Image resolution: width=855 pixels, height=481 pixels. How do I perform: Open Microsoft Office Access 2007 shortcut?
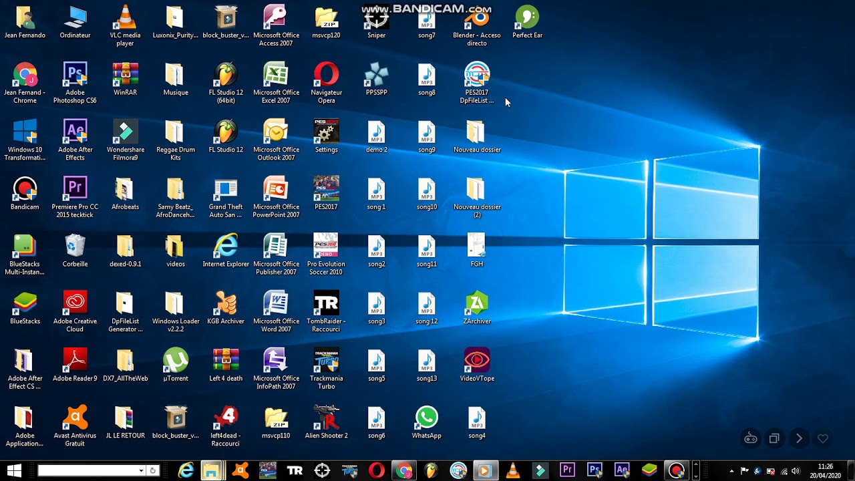(276, 25)
